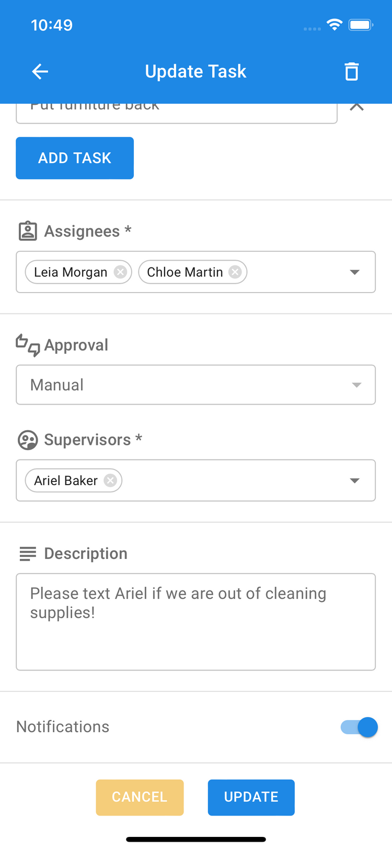Click the Assignees badge icon
The image size is (392, 850).
[28, 231]
